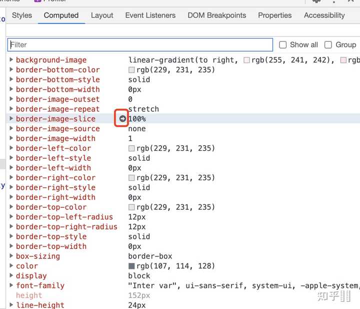Expand the border-right-color property

pos(11,177)
